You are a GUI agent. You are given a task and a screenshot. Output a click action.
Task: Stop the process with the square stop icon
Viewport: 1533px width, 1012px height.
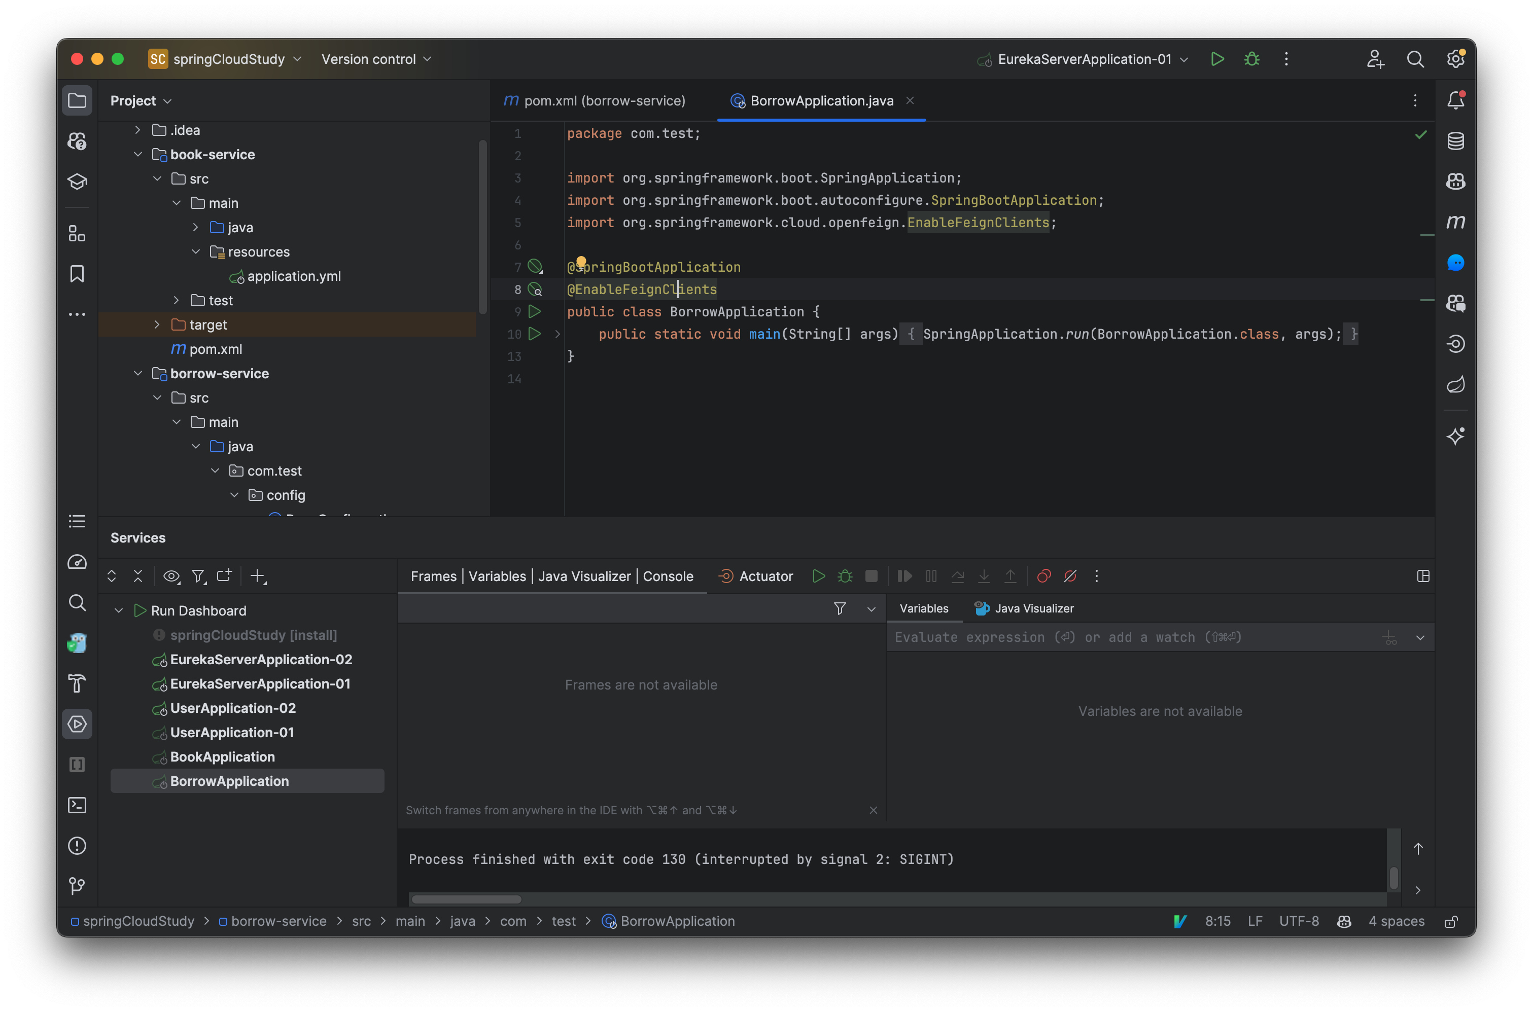(871, 576)
